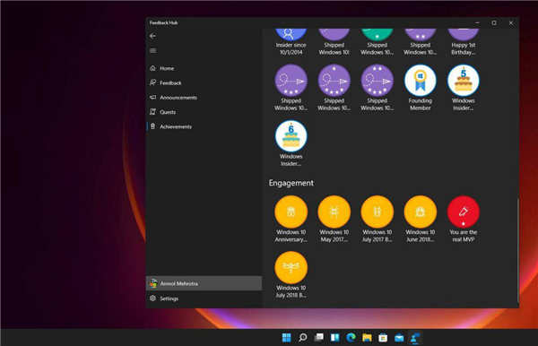538x346 pixels.
Task: Open the Windows 10 May 2017 badge
Action: click(334, 220)
